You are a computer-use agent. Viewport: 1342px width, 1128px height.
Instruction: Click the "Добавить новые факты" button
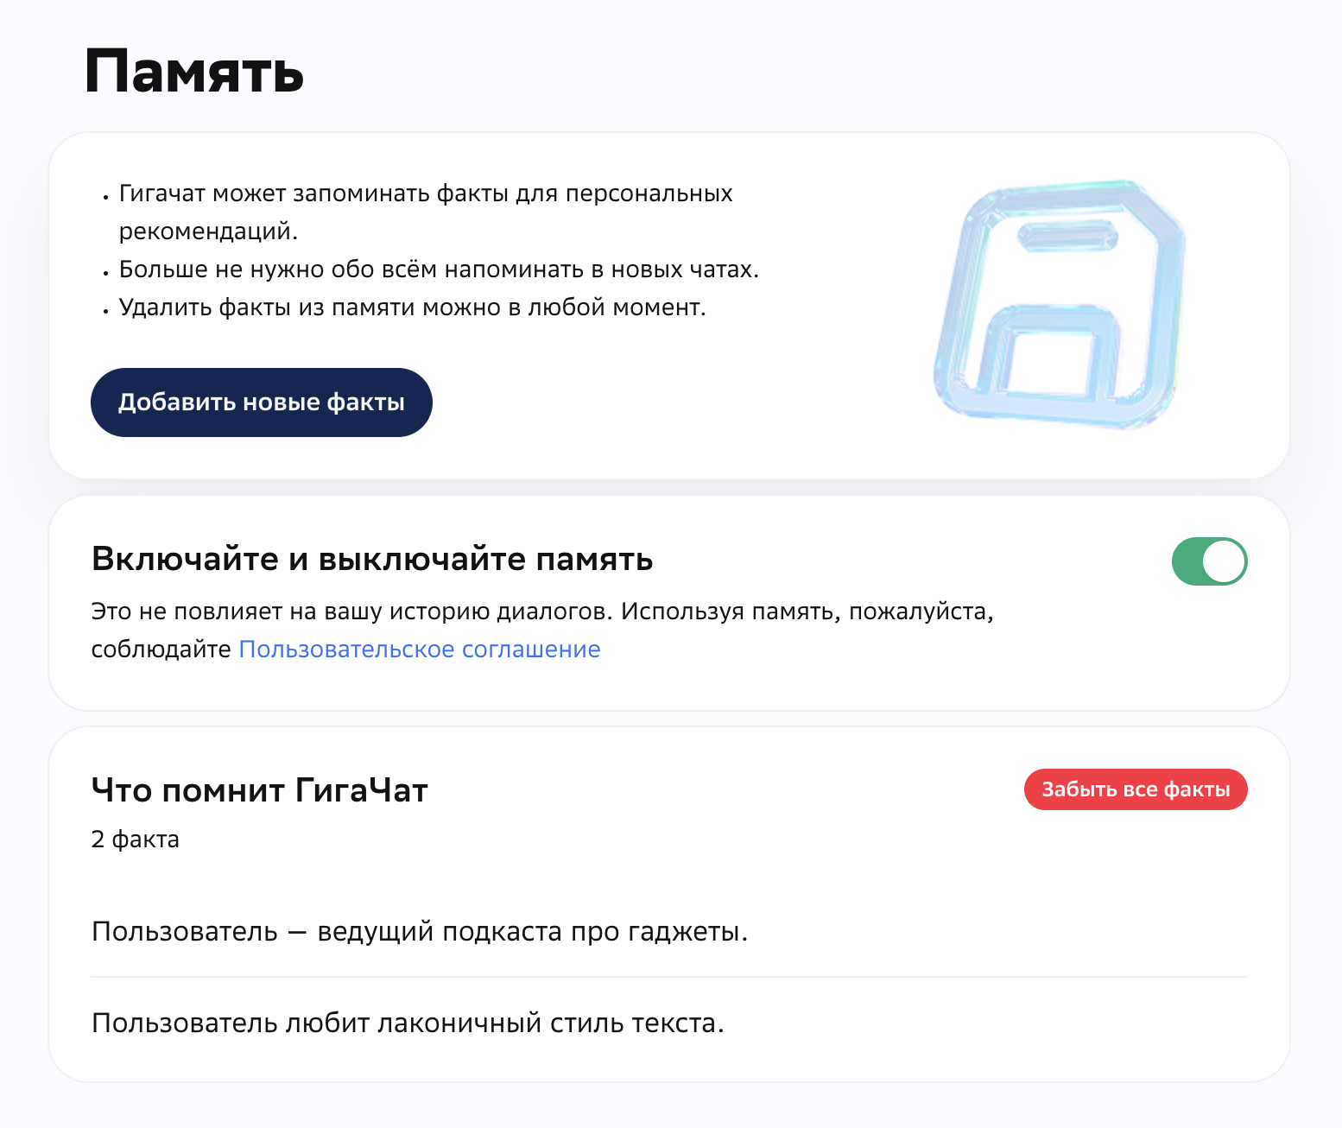(x=261, y=402)
